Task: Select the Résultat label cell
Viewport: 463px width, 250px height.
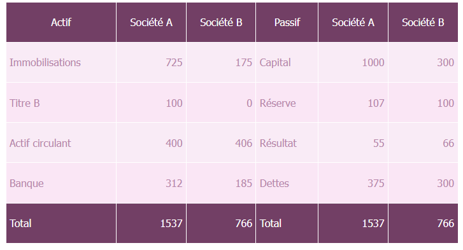Action: (287, 143)
